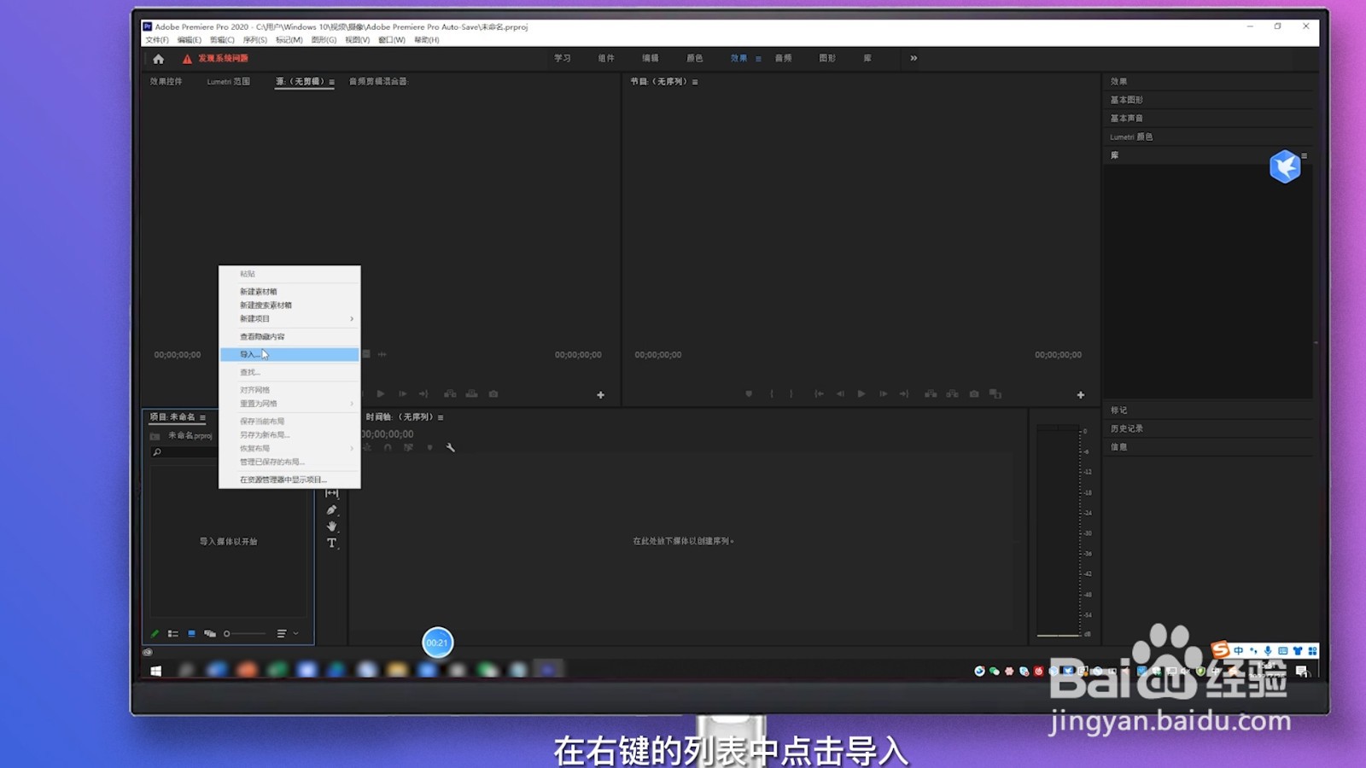Screen dimensions: 1366x768
Task: Switch to the 颜色 workspace tab
Action: coord(694,58)
